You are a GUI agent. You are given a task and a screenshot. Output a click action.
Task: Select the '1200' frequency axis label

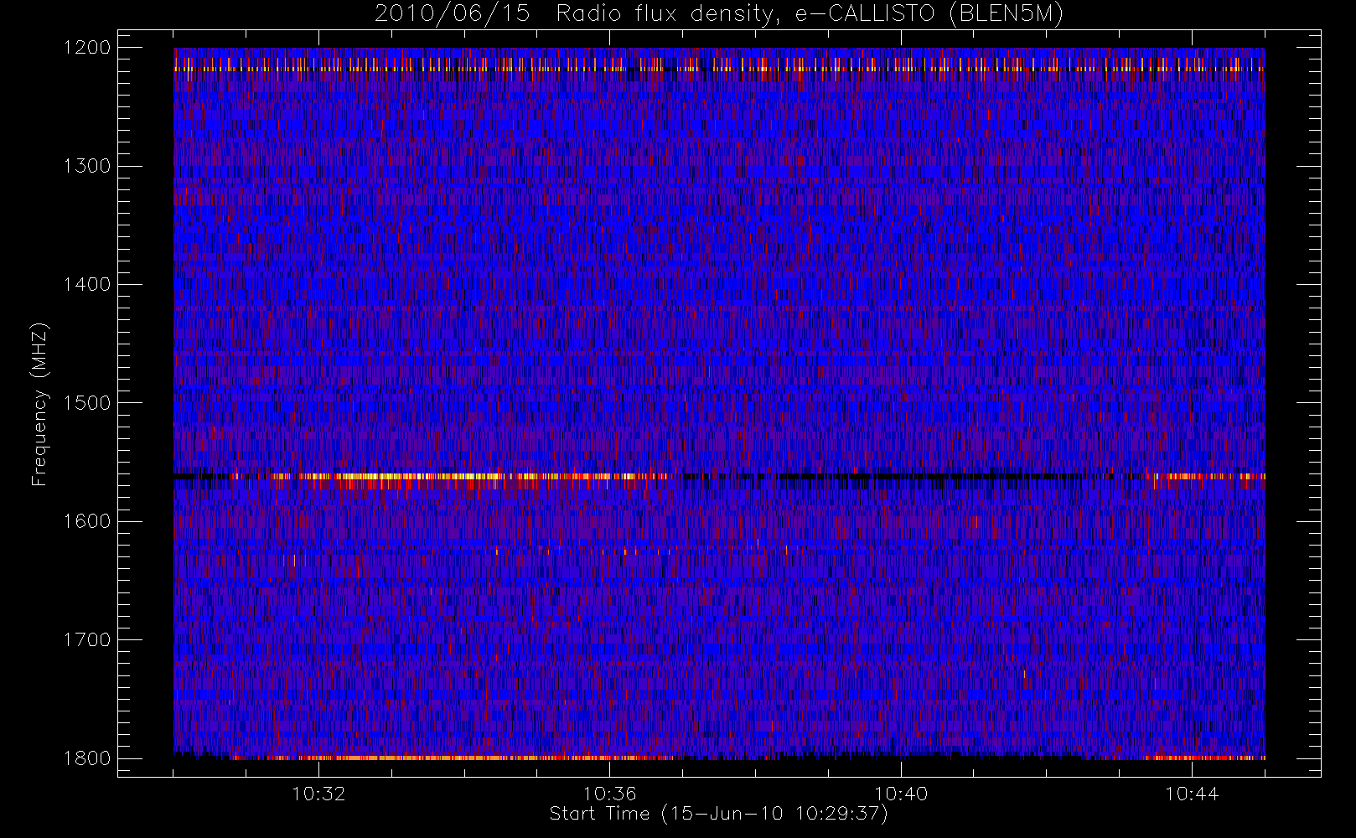87,48
